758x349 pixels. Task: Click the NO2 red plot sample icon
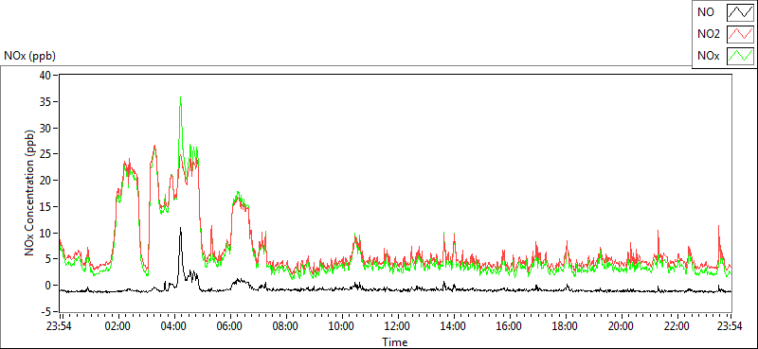(741, 34)
